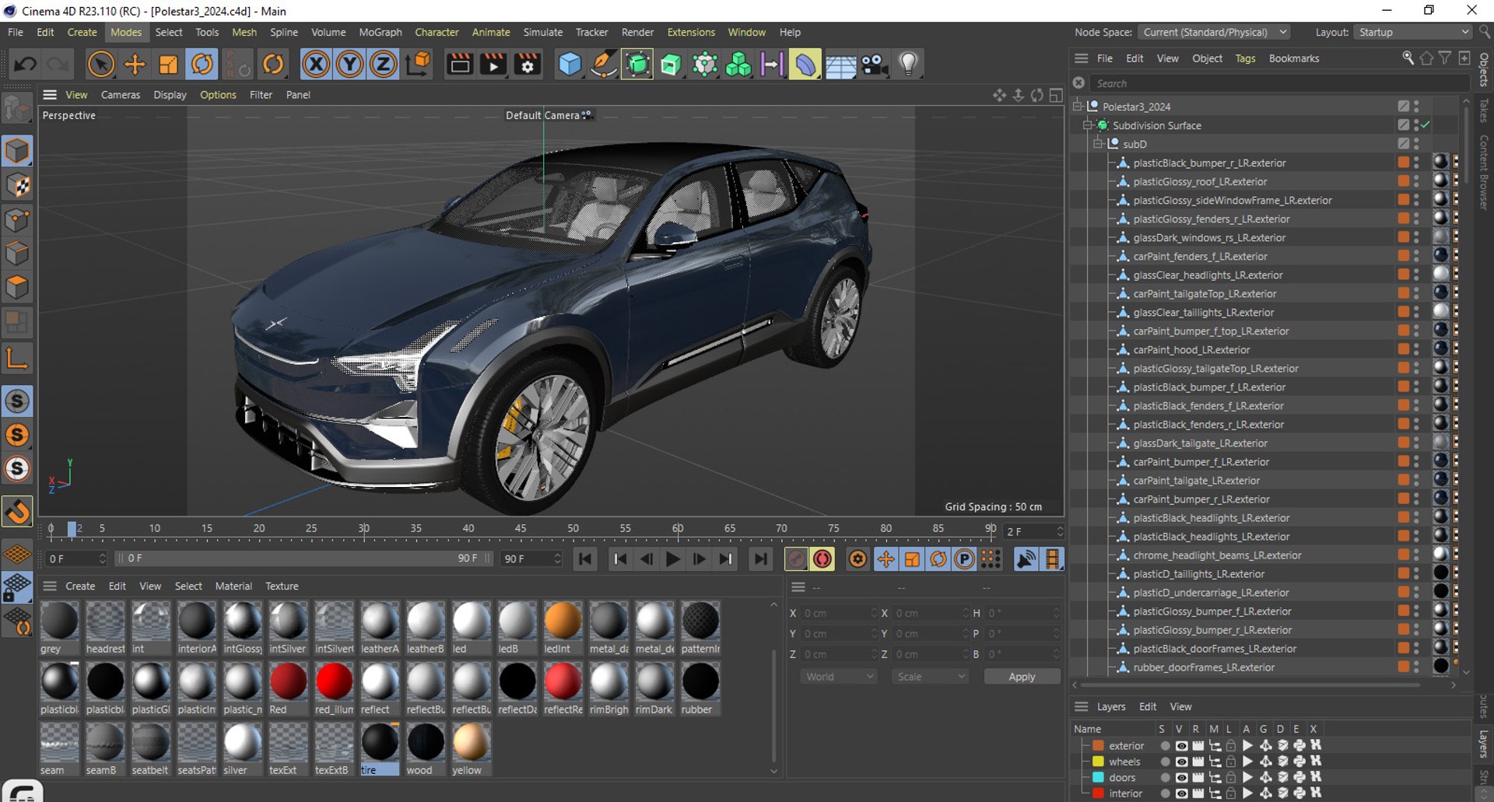Click the Floor environment icon
The width and height of the screenshot is (1494, 802).
(840, 64)
